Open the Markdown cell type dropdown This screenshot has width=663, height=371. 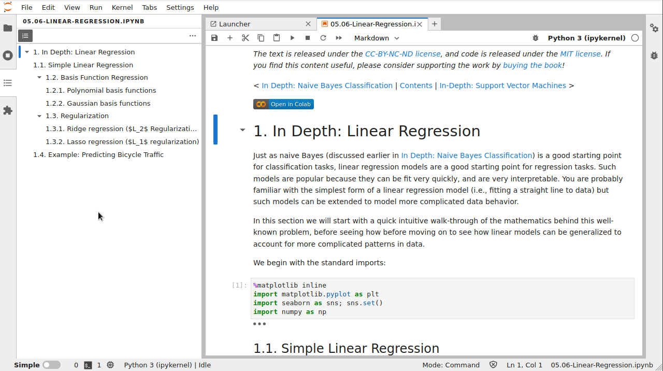click(376, 38)
